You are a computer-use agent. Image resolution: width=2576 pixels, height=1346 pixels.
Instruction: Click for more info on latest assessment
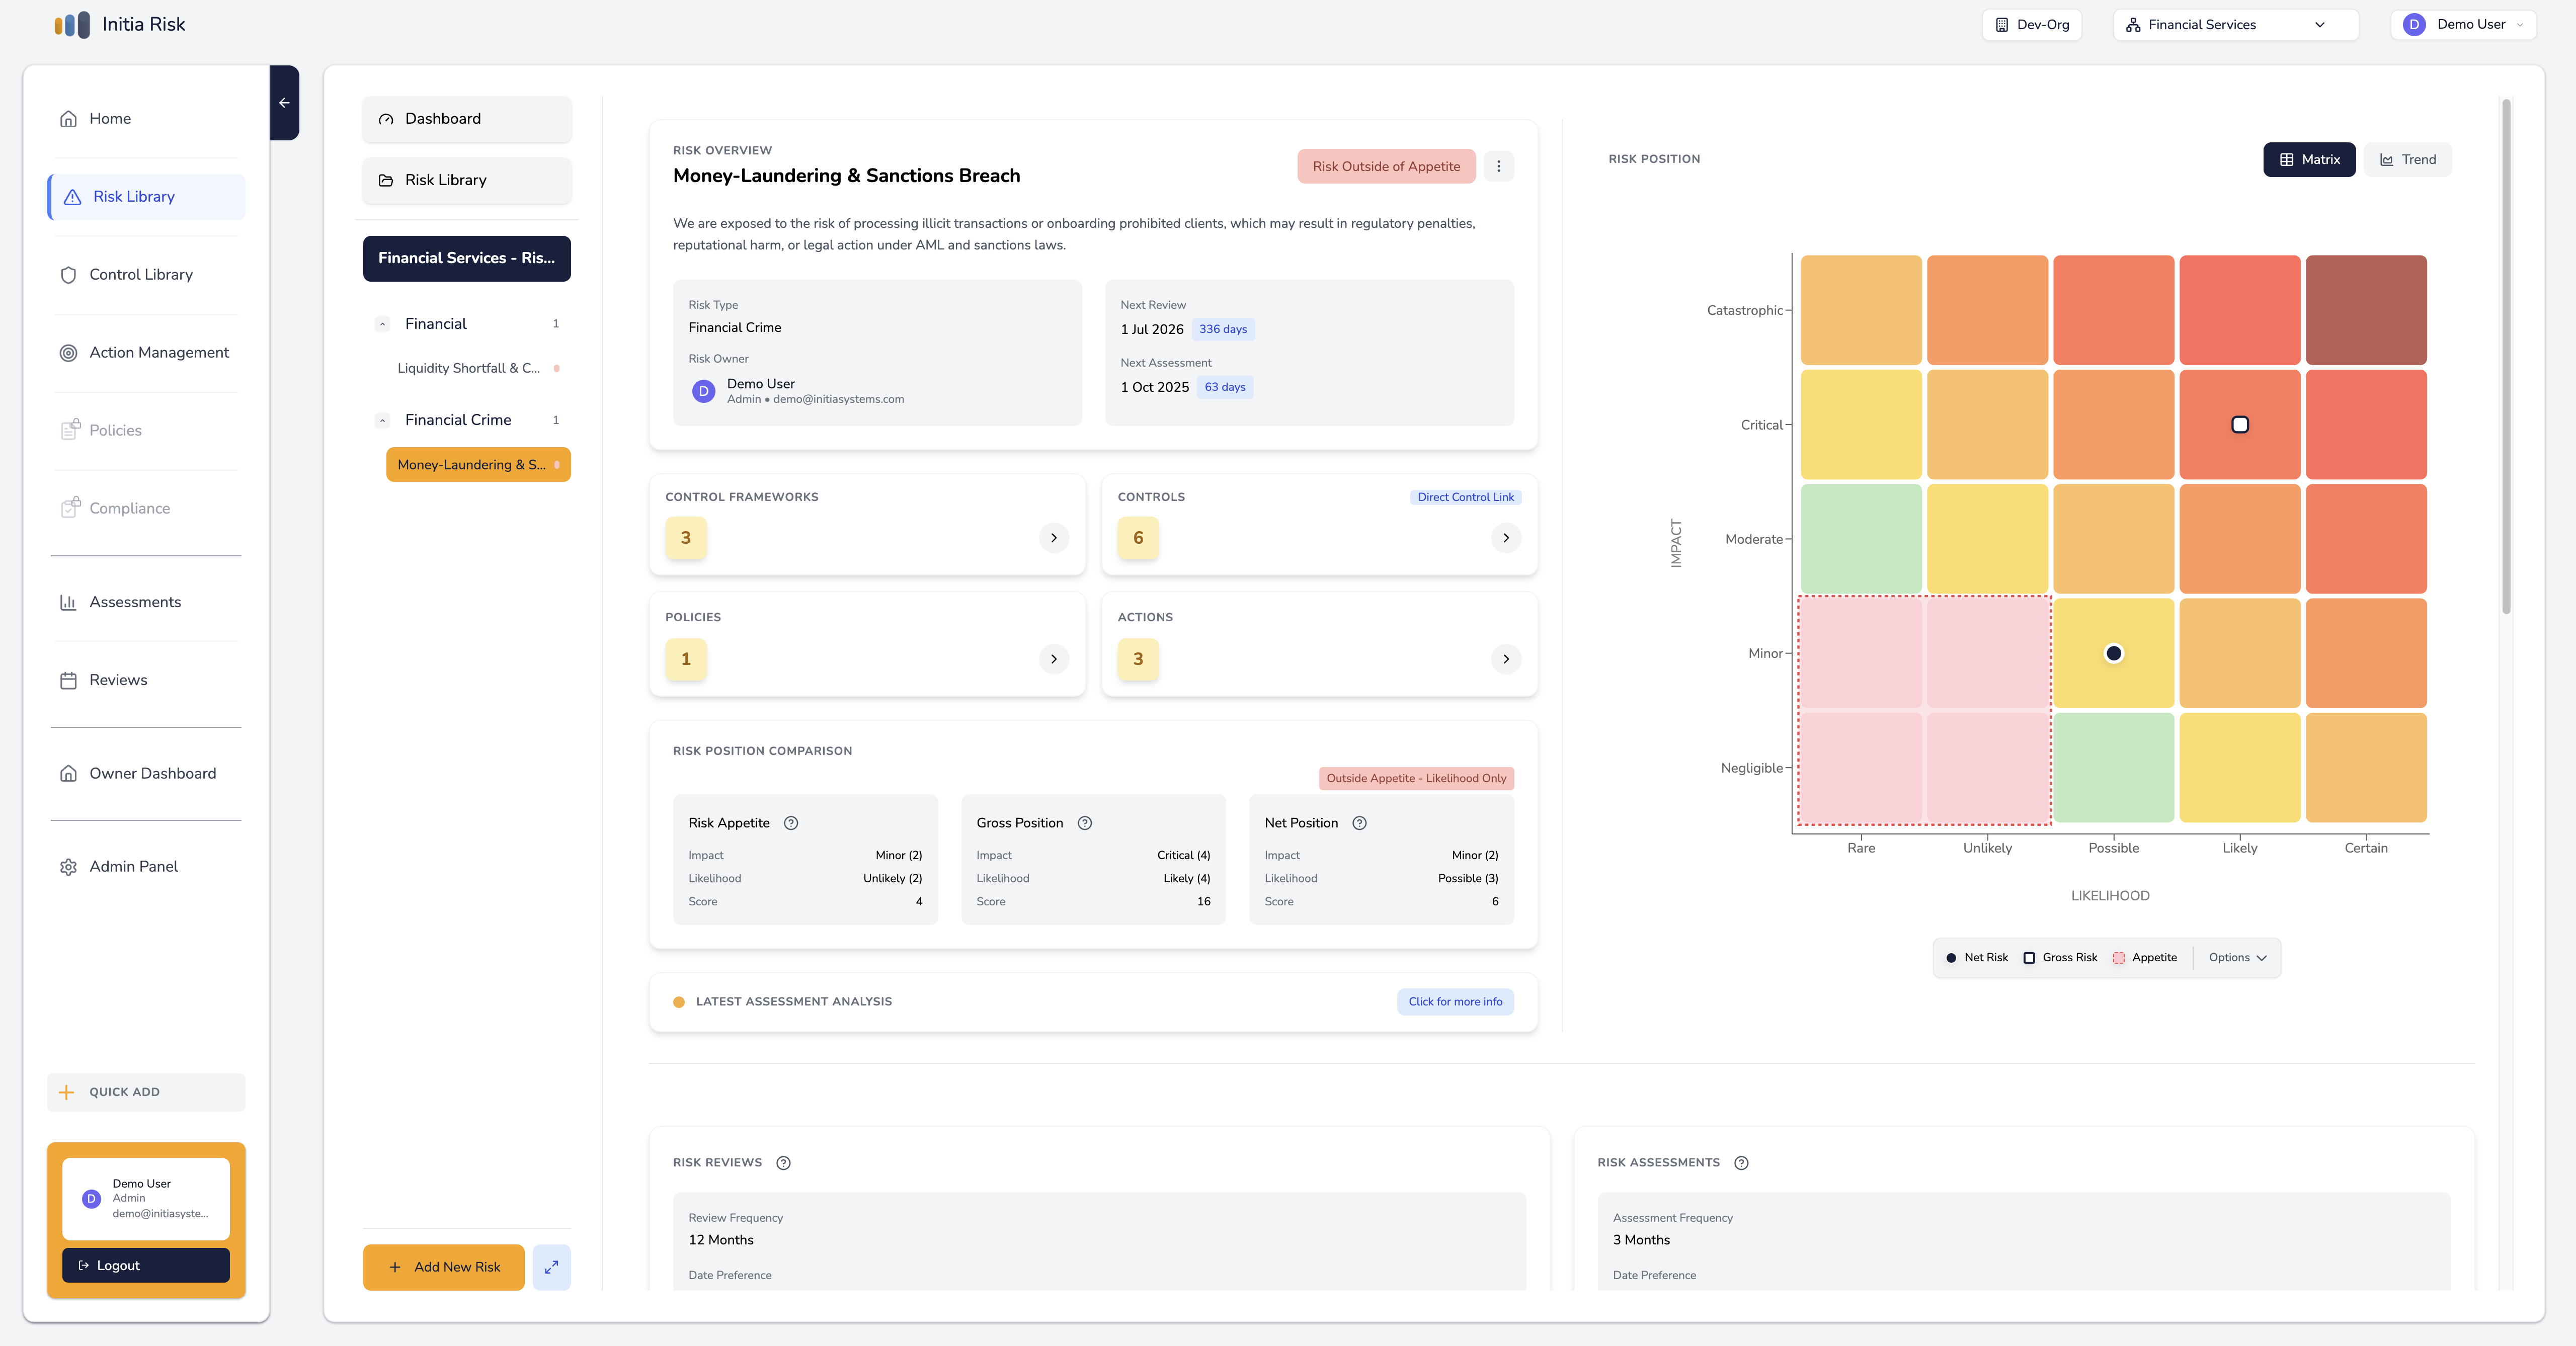(x=1455, y=1001)
